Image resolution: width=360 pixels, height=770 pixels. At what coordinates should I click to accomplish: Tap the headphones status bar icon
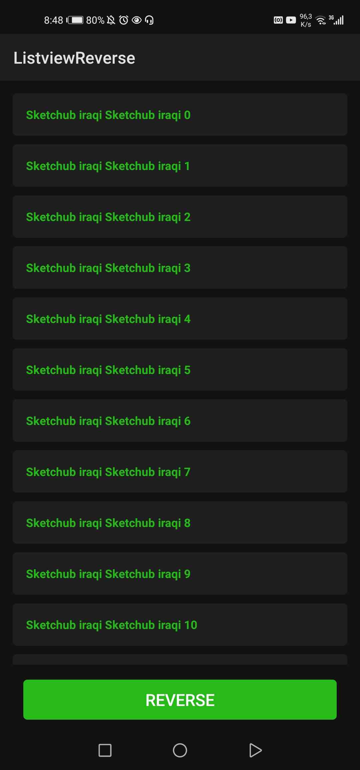click(x=149, y=20)
